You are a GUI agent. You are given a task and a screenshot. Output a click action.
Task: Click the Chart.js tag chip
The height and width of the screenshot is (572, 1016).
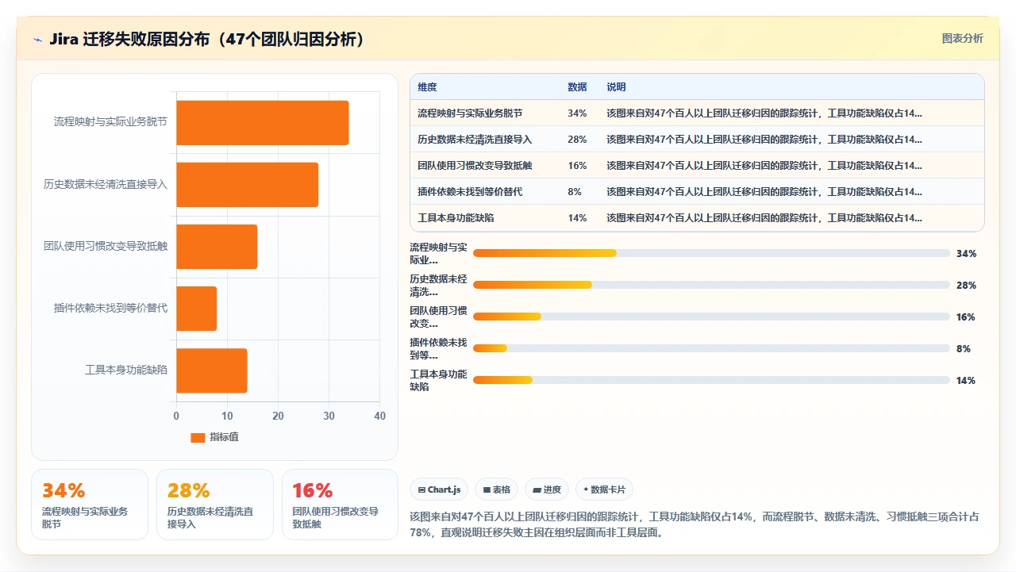439,489
